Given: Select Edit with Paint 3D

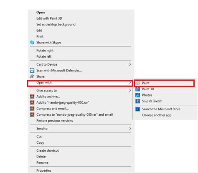Looking at the screenshot, I should (49, 18).
